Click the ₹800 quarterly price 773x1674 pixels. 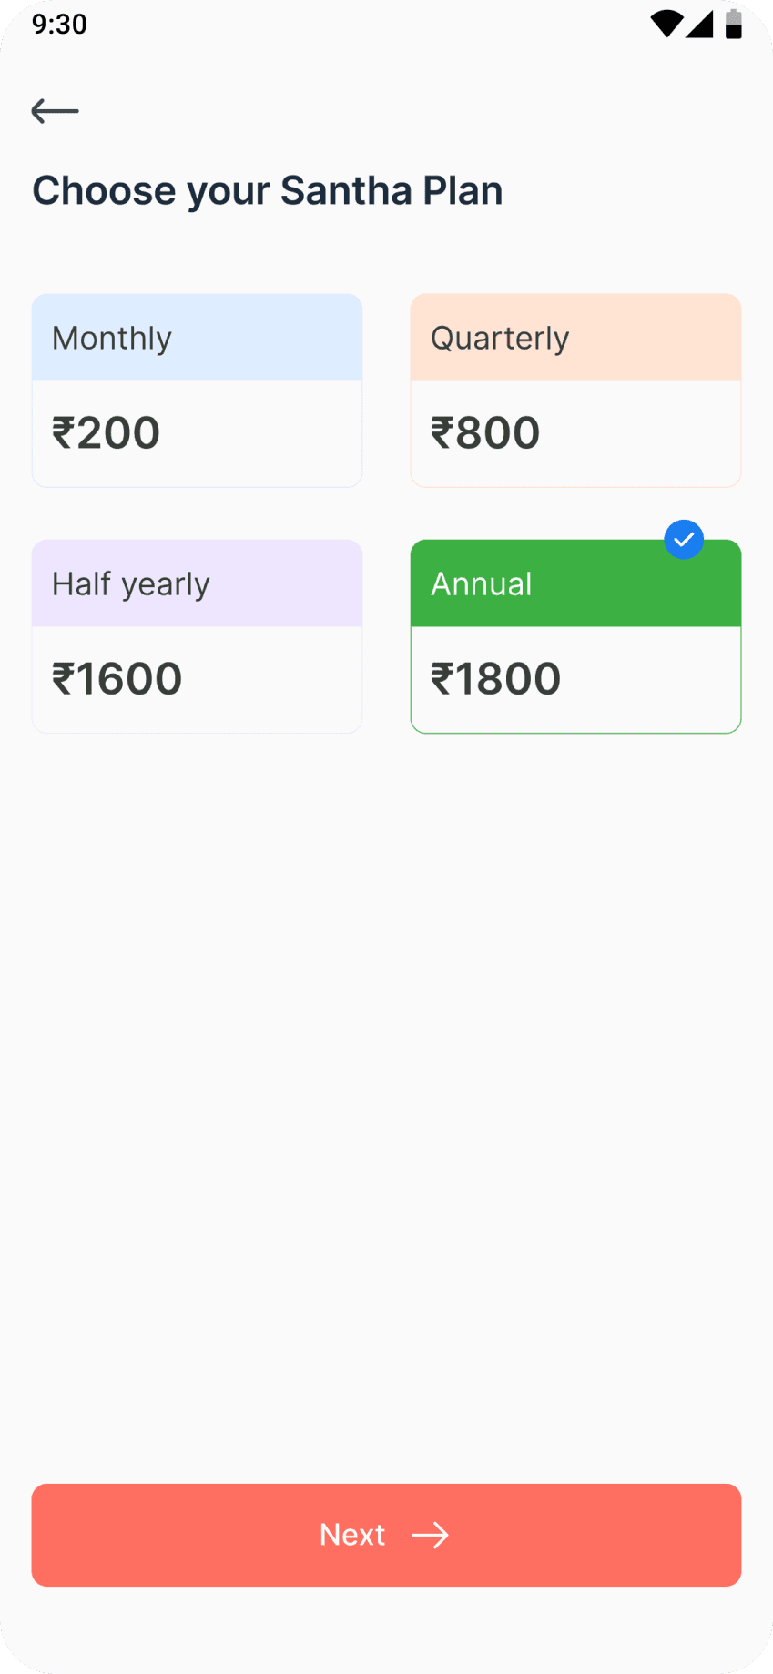click(485, 433)
